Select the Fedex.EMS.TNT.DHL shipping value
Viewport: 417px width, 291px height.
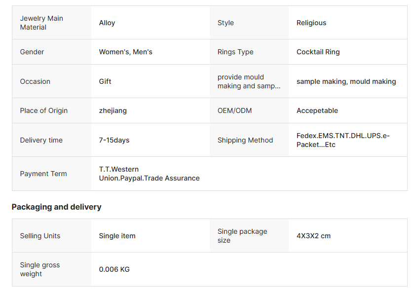point(343,140)
